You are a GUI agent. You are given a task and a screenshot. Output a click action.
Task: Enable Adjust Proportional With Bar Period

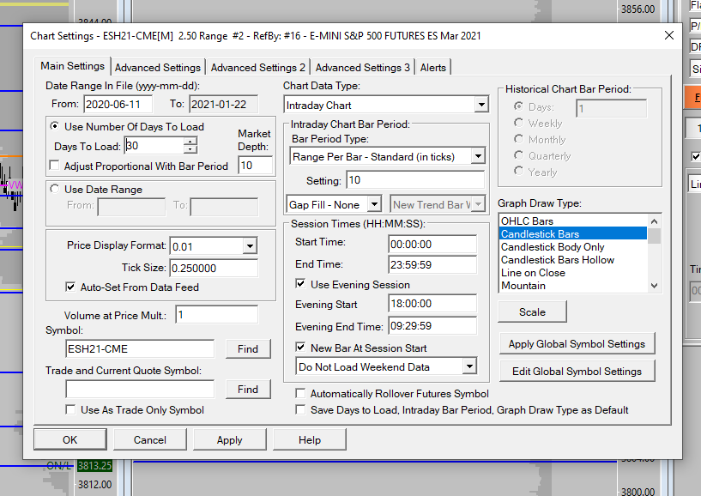click(x=55, y=166)
